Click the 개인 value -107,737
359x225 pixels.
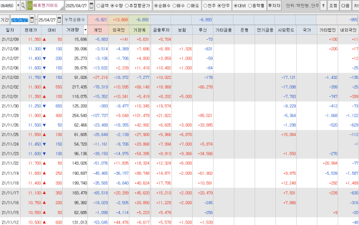[100, 116]
